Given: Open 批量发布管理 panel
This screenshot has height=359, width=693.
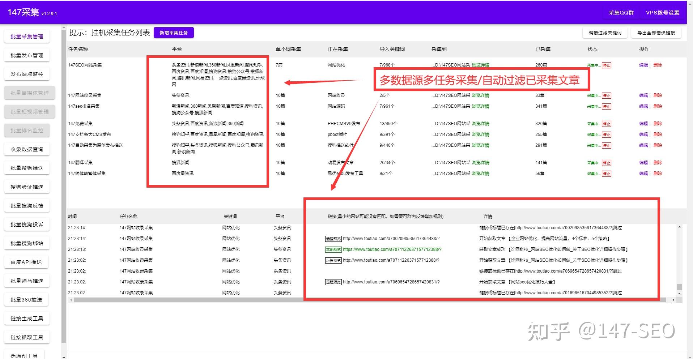Looking at the screenshot, I should click(27, 55).
